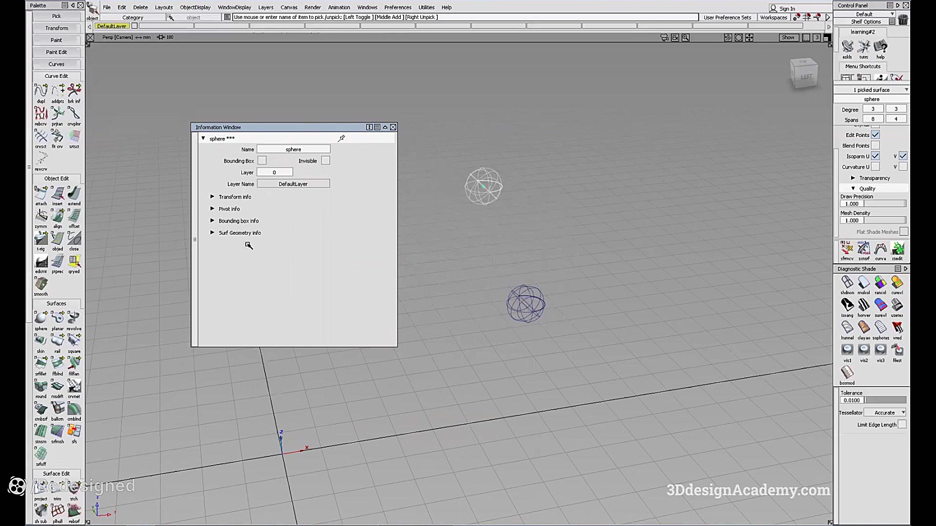
Task: Expand Transform info in the Information Window
Action: tap(213, 196)
